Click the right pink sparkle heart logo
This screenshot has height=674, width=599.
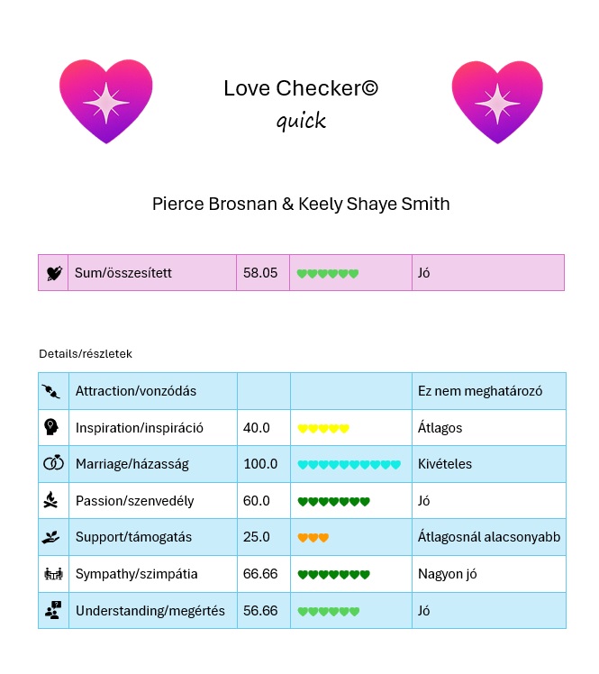pyautogui.click(x=496, y=102)
